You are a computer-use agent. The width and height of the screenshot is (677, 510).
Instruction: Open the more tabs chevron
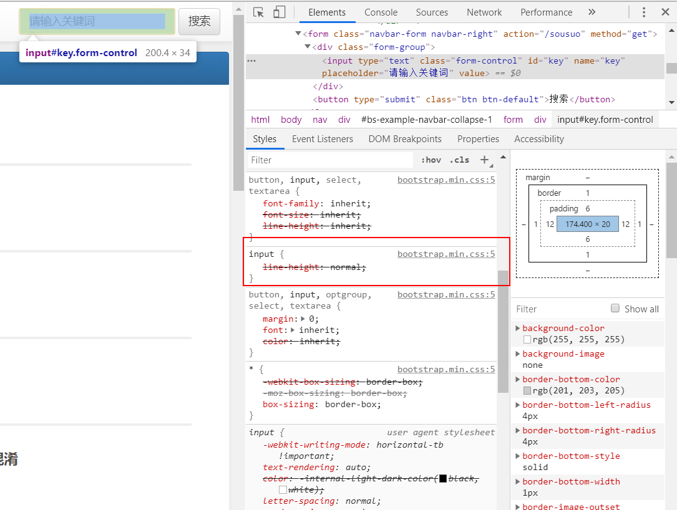click(592, 12)
